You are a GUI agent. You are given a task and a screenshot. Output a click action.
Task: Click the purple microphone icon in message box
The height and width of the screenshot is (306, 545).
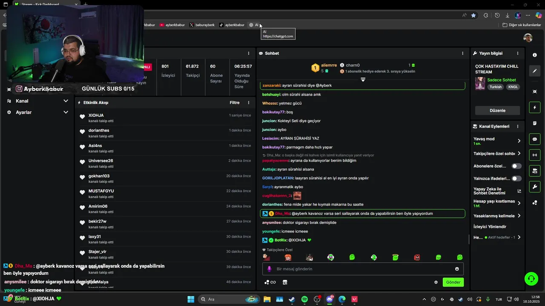269,269
